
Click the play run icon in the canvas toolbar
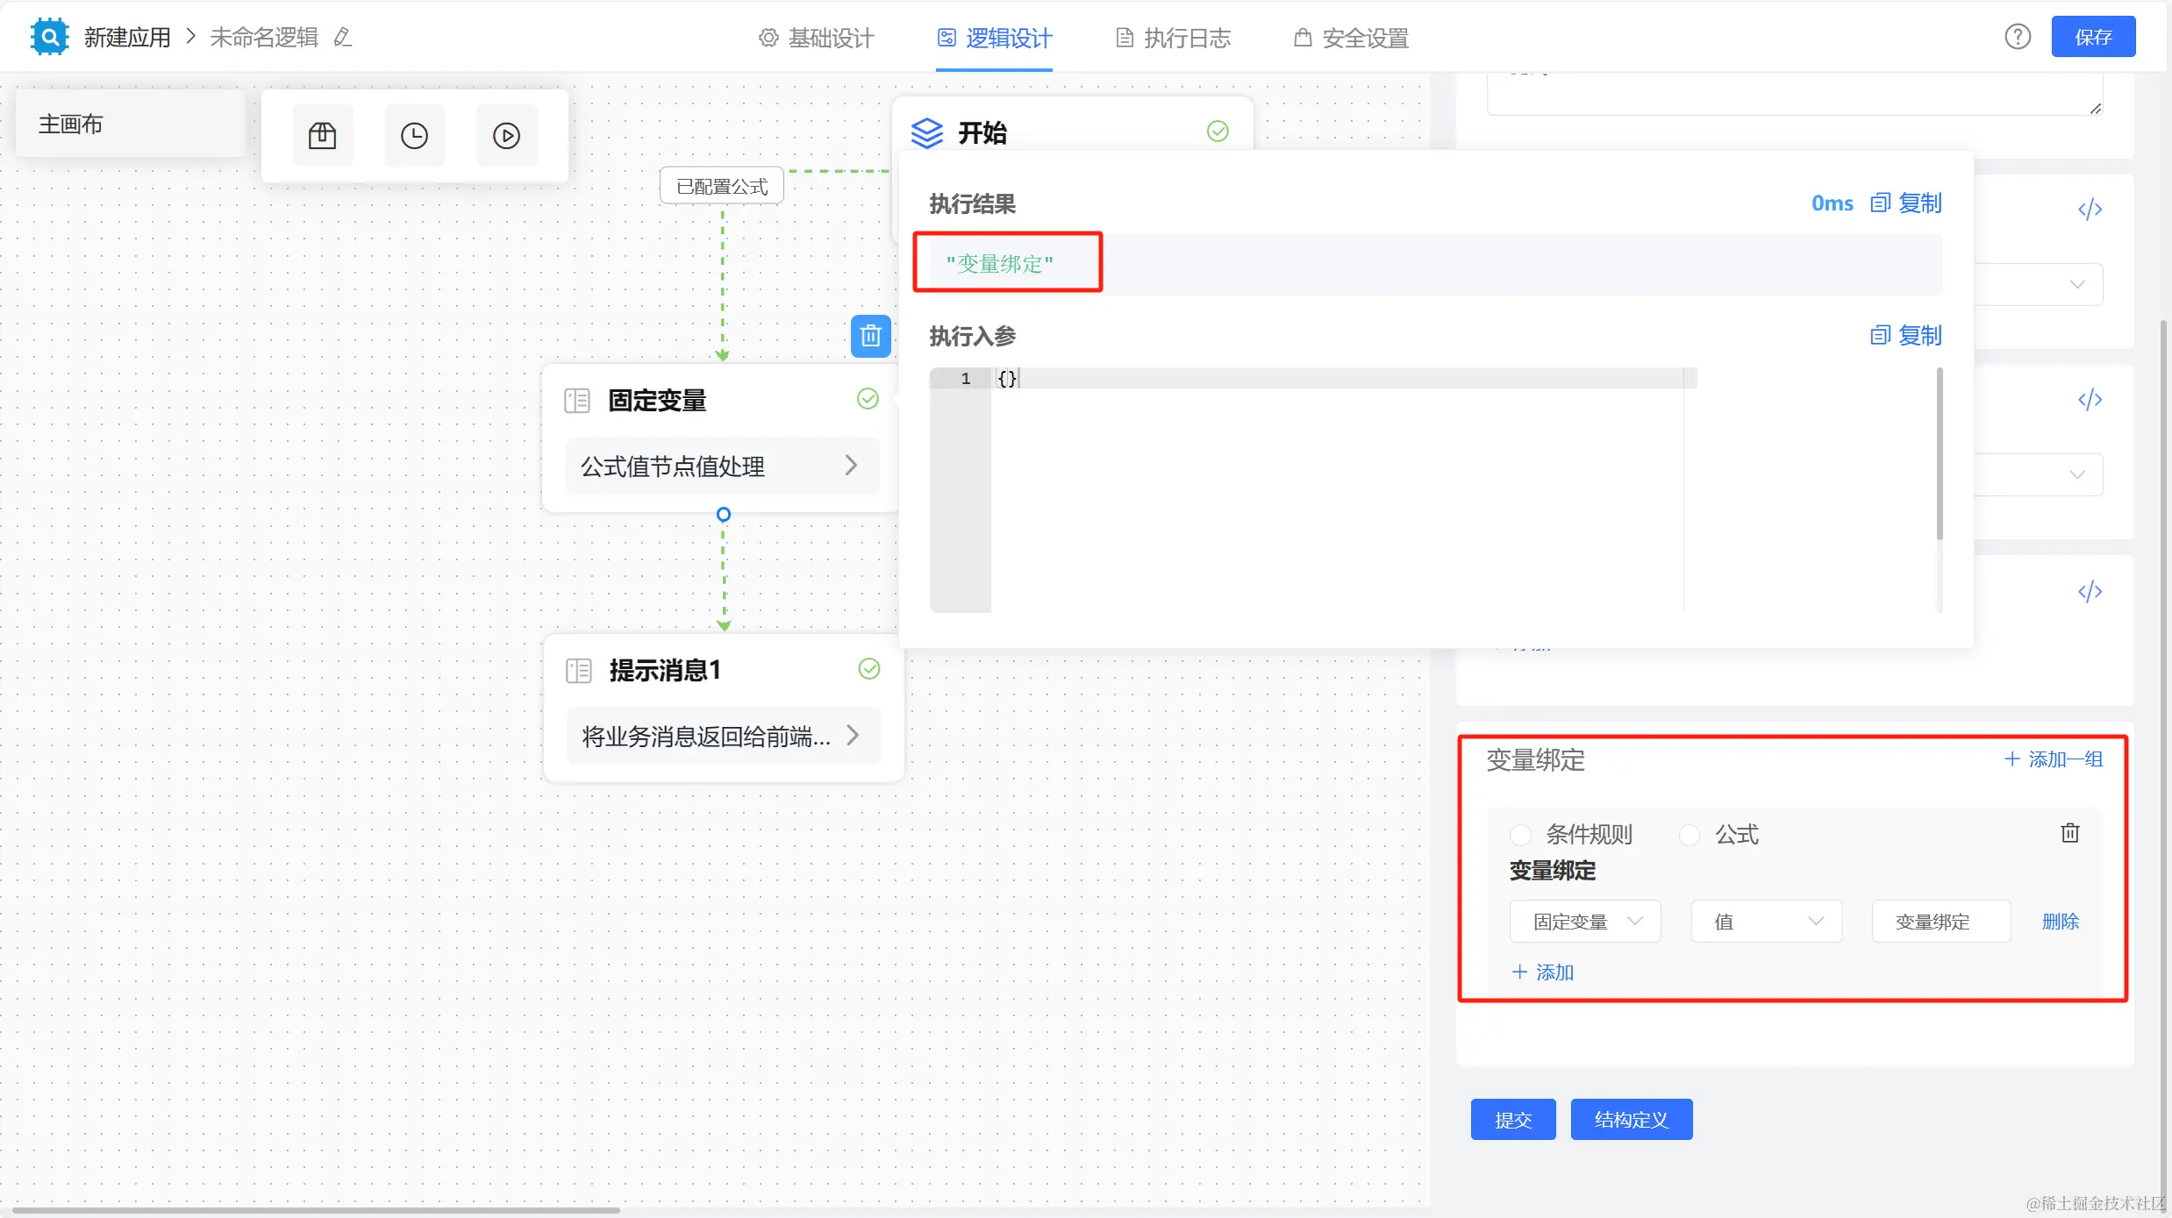pos(506,136)
